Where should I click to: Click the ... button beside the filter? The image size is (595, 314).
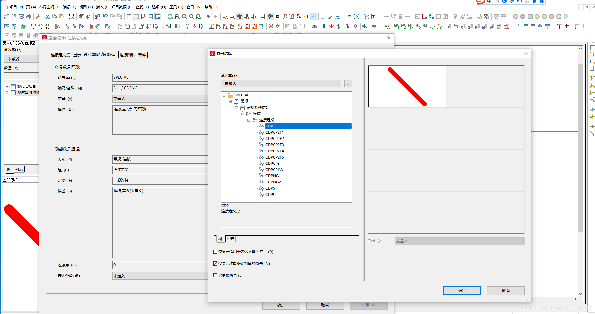[x=348, y=84]
